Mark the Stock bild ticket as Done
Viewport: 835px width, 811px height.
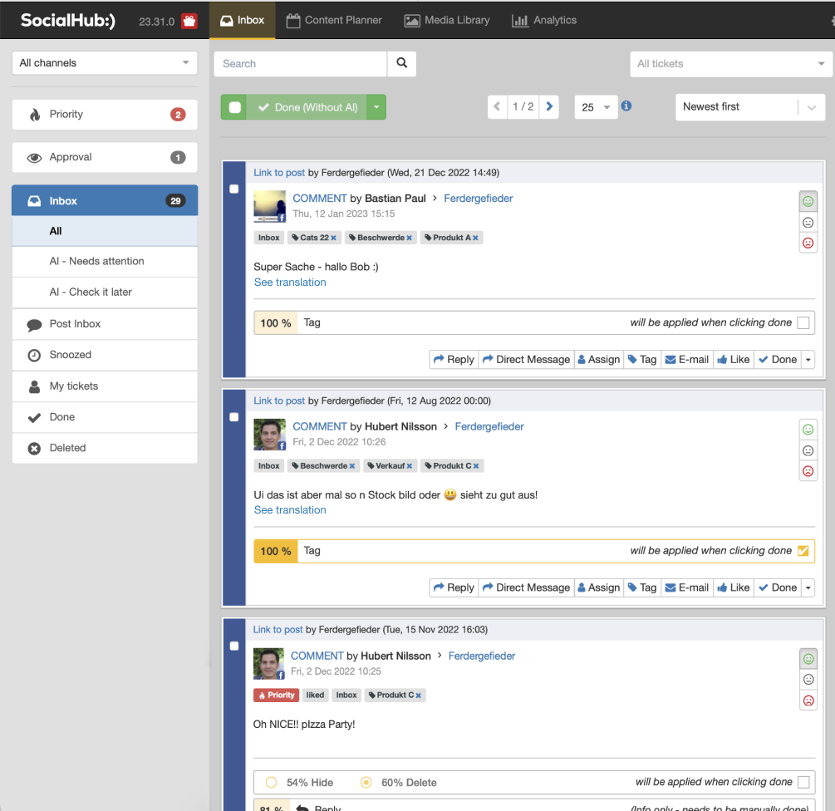tap(778, 587)
